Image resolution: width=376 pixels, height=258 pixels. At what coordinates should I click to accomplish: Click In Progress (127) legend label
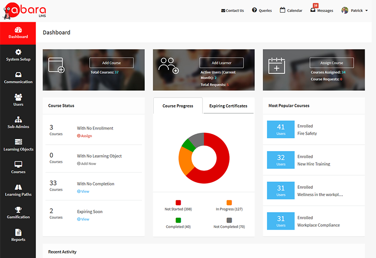point(229,209)
